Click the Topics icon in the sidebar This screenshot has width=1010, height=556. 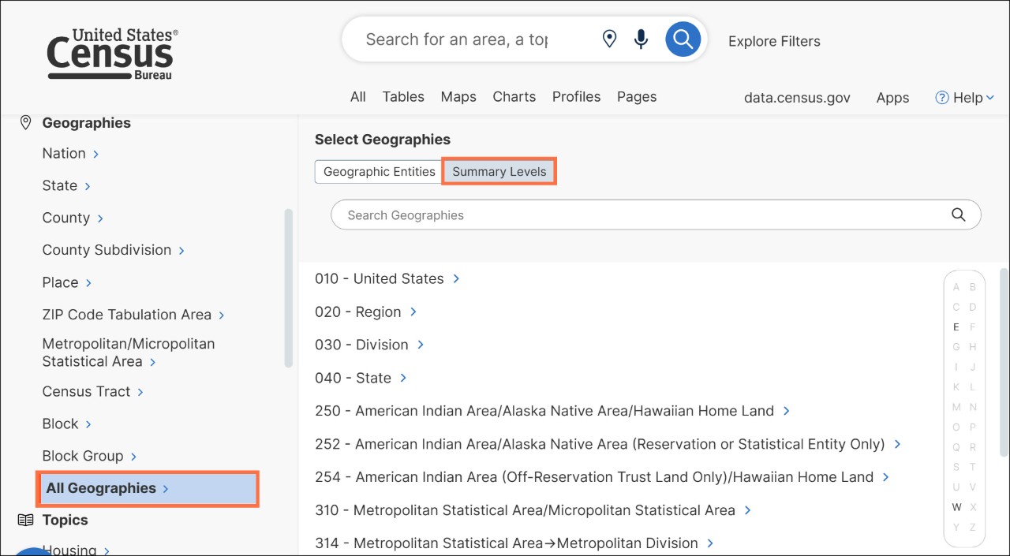(24, 519)
